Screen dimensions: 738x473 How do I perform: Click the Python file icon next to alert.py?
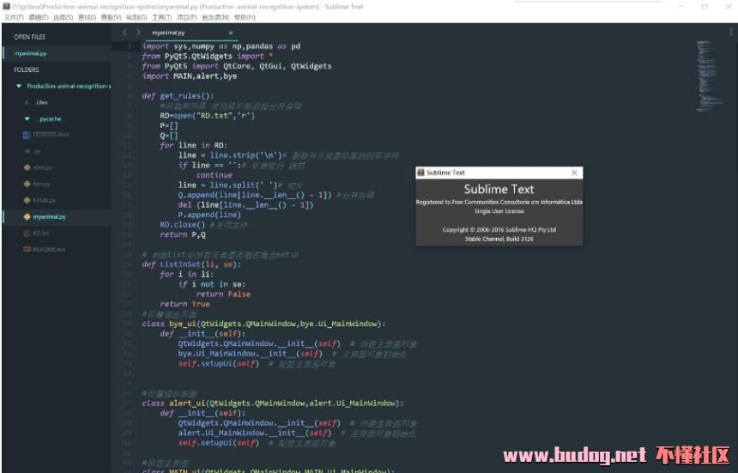click(27, 167)
